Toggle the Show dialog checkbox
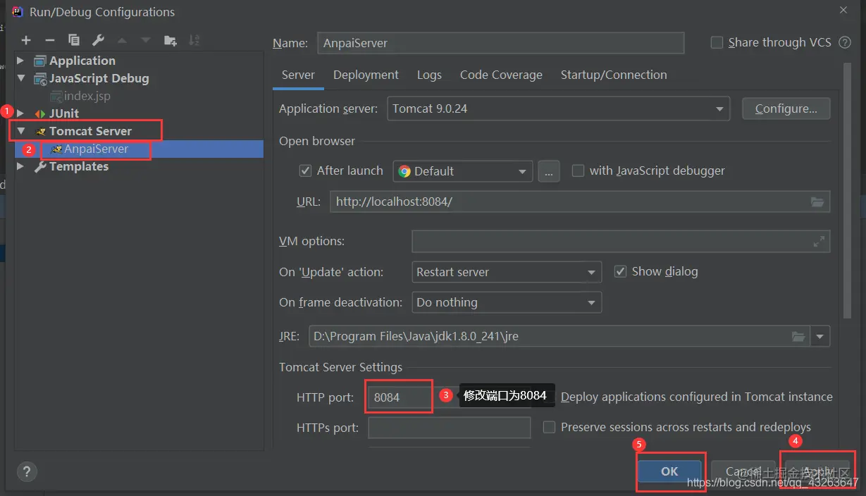This screenshot has height=496, width=866. (620, 271)
